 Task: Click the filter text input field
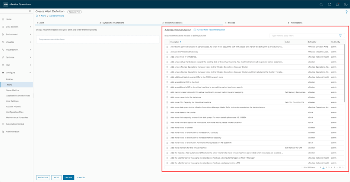coord(303,36)
